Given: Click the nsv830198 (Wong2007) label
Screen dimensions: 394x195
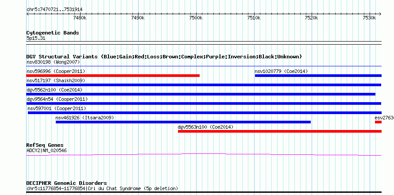Looking at the screenshot, I should click(x=53, y=62).
